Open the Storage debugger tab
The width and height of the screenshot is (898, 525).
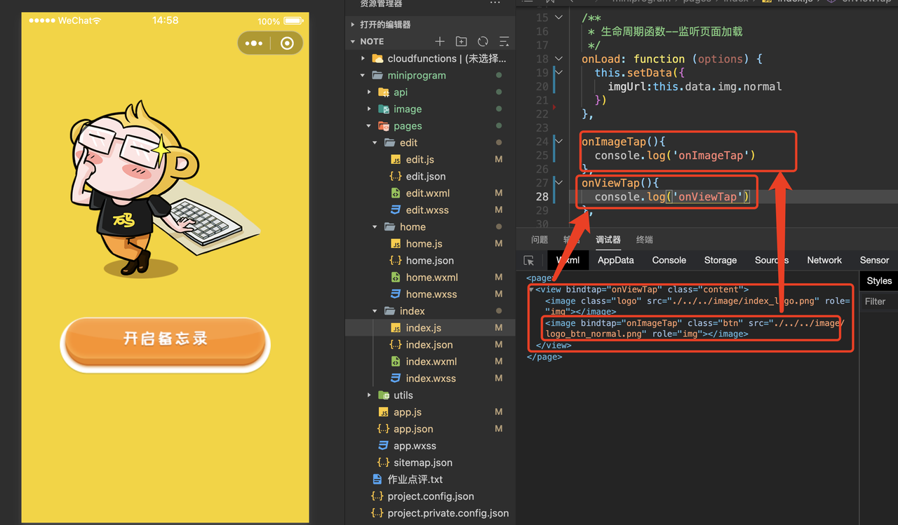point(721,260)
